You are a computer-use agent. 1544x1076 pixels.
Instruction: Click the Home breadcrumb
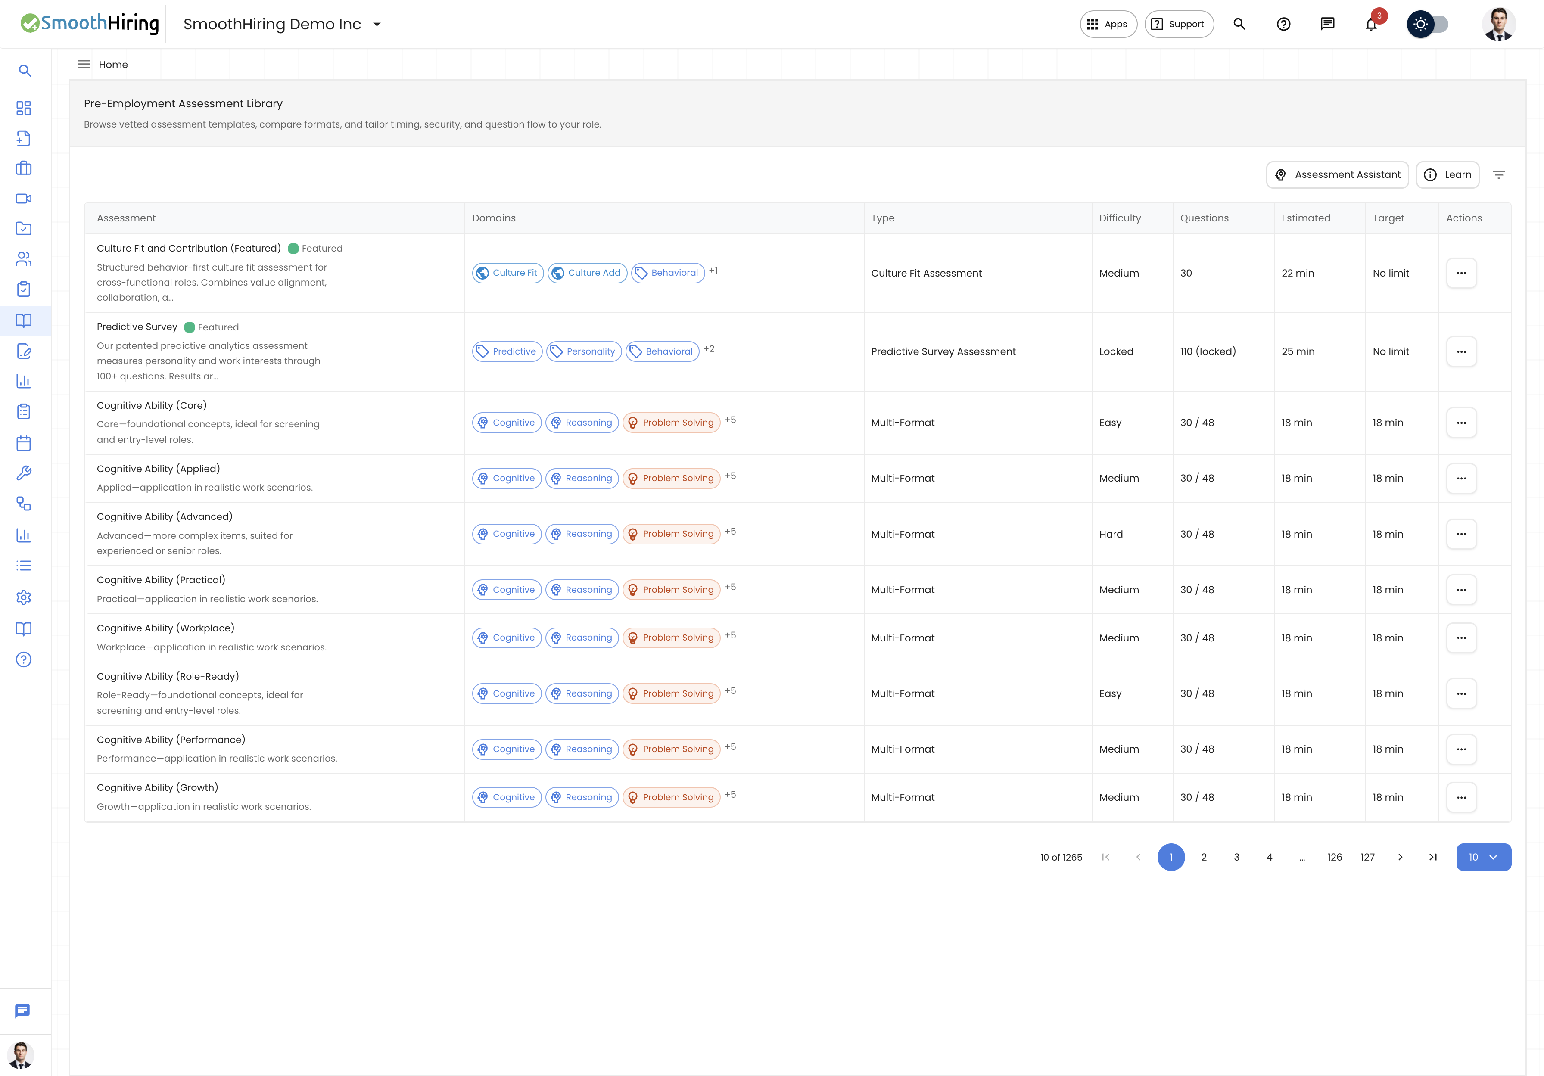[x=113, y=65]
